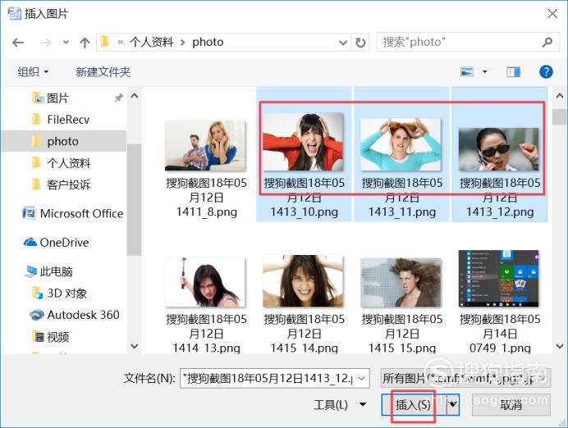Click the Microsoft Office icon in sidebar

[x=29, y=212]
